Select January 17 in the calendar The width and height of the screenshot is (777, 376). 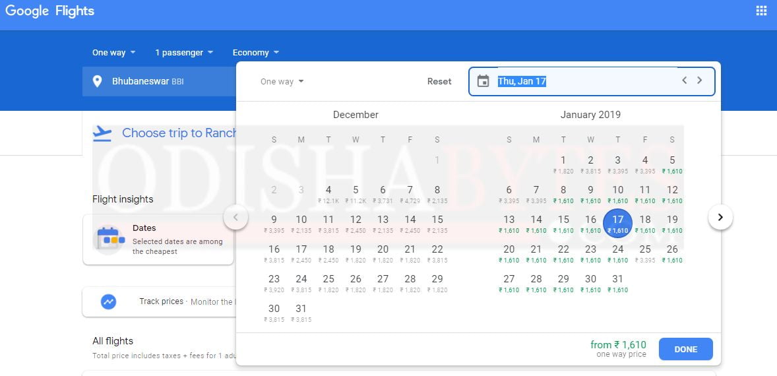tap(617, 223)
